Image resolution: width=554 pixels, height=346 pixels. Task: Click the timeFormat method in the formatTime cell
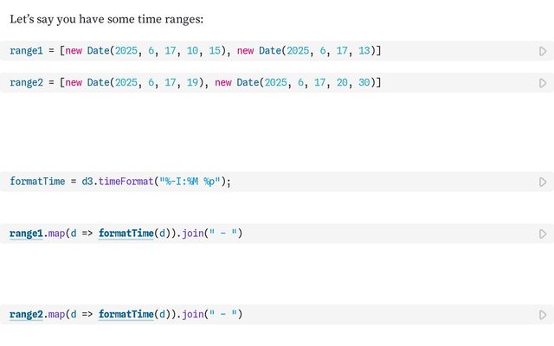pyautogui.click(x=126, y=182)
